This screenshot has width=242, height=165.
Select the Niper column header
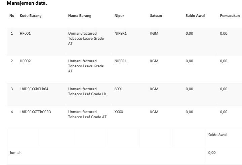tap(119, 15)
